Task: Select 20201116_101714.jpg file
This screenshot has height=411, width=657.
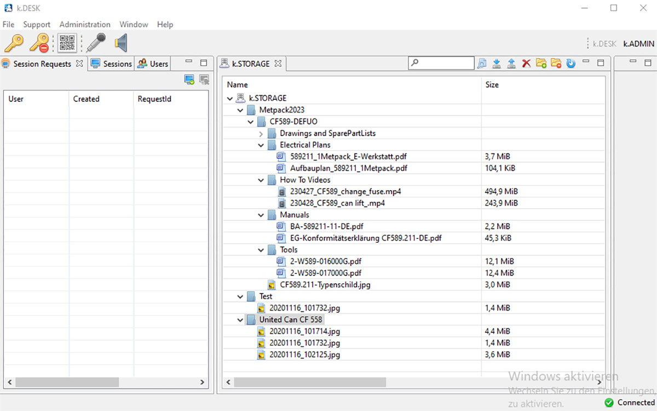Action: pyautogui.click(x=304, y=332)
